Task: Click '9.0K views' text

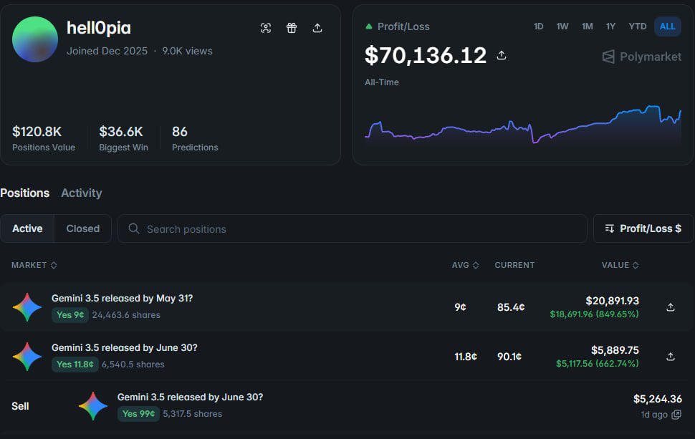Action: click(x=187, y=51)
